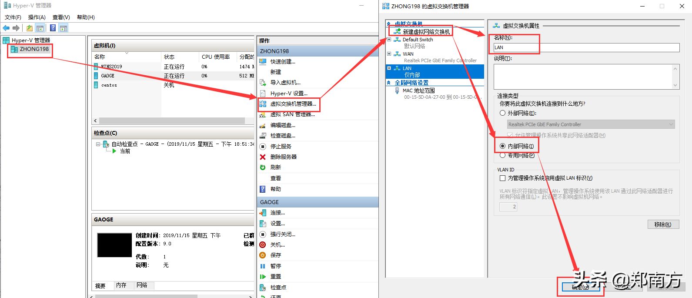Click the 快速创建 action icon
The image size is (692, 298).
pos(263,62)
